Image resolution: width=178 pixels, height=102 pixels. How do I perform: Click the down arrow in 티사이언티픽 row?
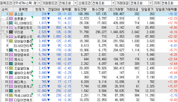coord(49,45)
